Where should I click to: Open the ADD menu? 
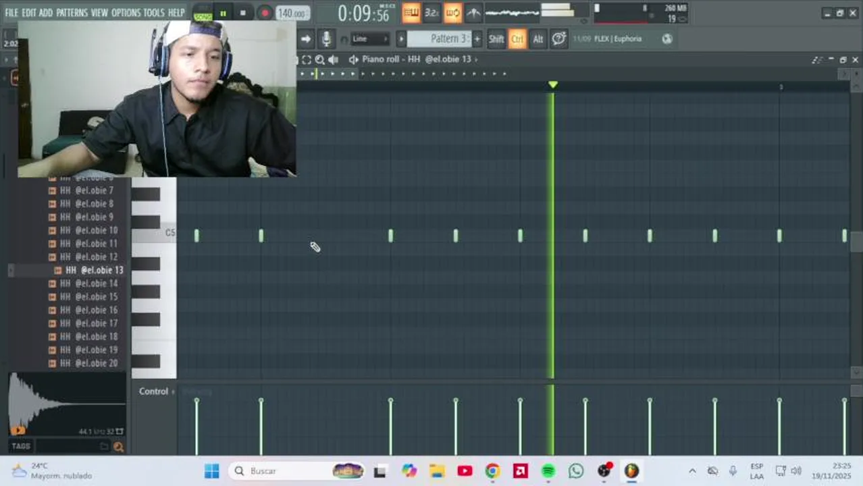(46, 13)
